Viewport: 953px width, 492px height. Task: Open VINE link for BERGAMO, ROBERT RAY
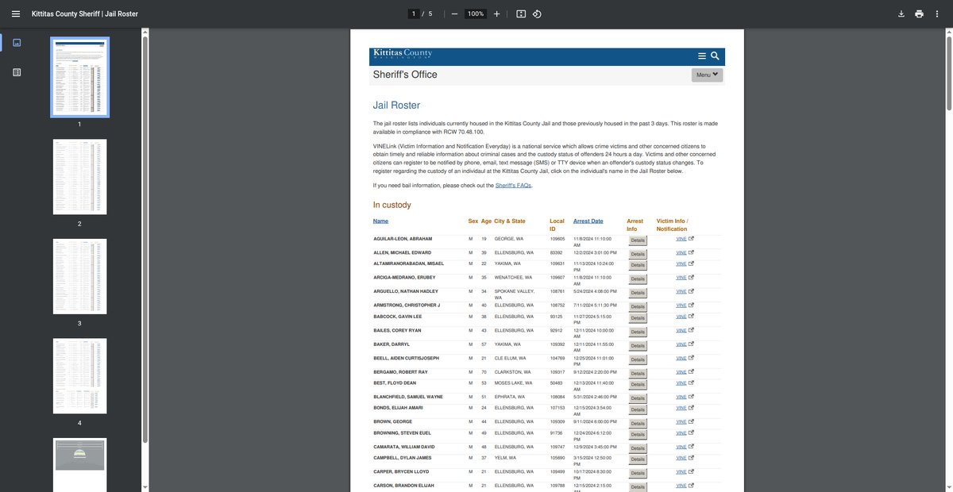681,371
